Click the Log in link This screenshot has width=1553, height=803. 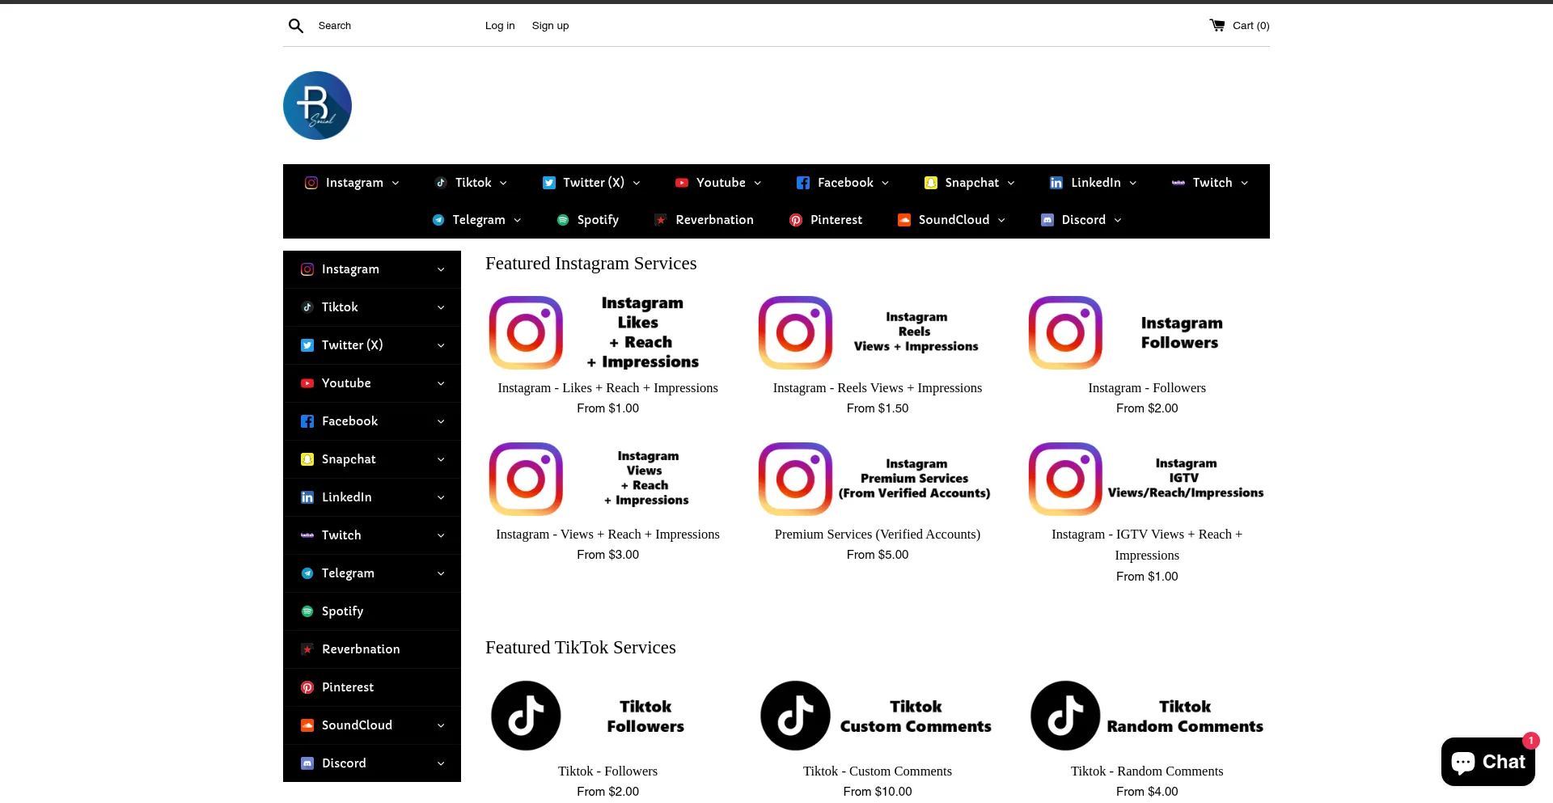pos(500,26)
